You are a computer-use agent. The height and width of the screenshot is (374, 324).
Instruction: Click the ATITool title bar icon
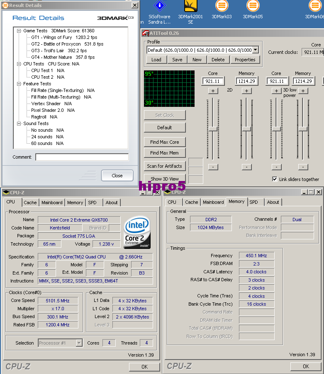coord(146,33)
